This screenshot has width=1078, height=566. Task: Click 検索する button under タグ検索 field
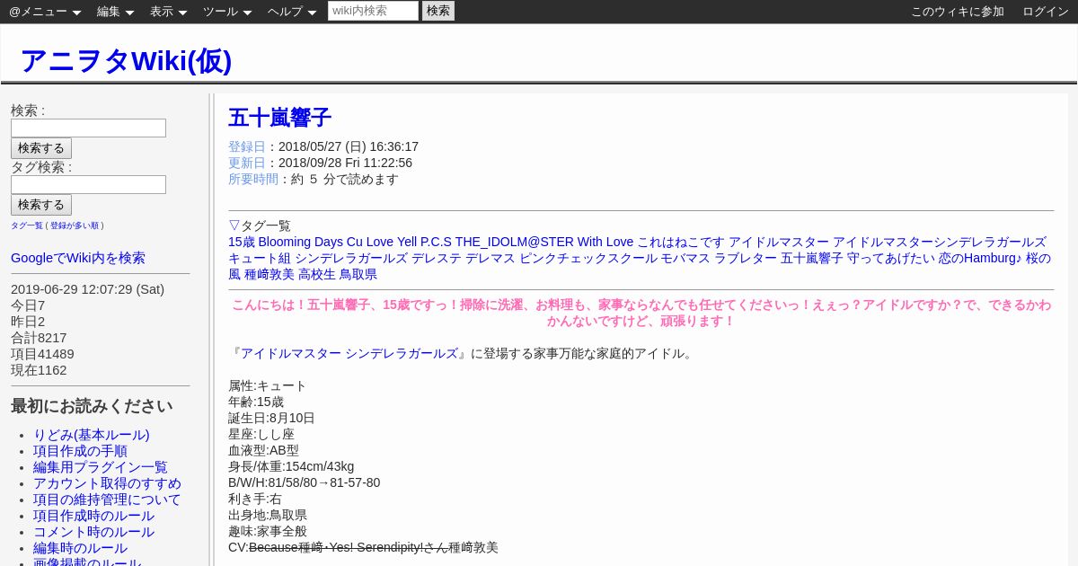point(41,205)
